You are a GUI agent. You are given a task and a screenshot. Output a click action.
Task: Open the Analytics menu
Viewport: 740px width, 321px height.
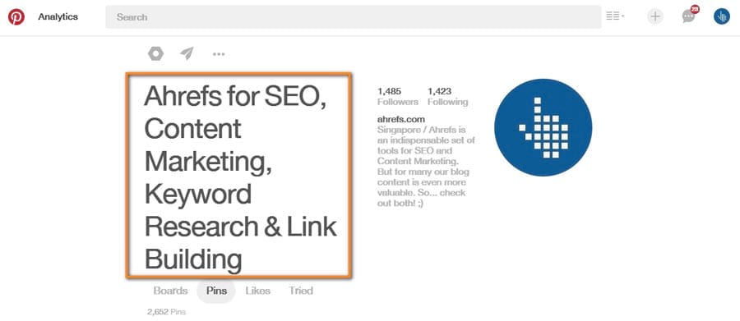[58, 17]
